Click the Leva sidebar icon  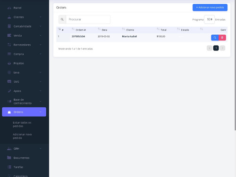point(9,72)
